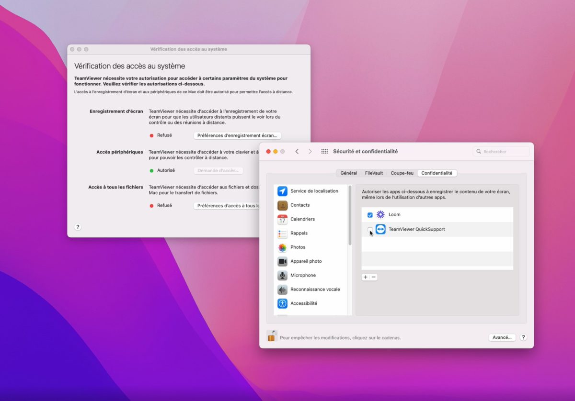The width and height of the screenshot is (575, 401).
Task: Select the Calendriers icon in sidebar
Action: (x=282, y=220)
